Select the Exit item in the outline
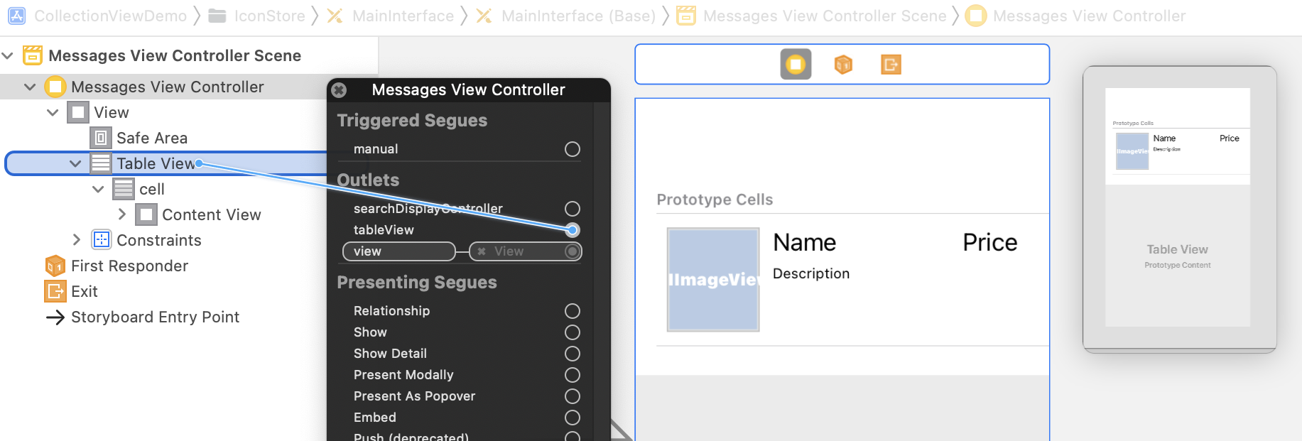This screenshot has width=1302, height=441. [84, 291]
